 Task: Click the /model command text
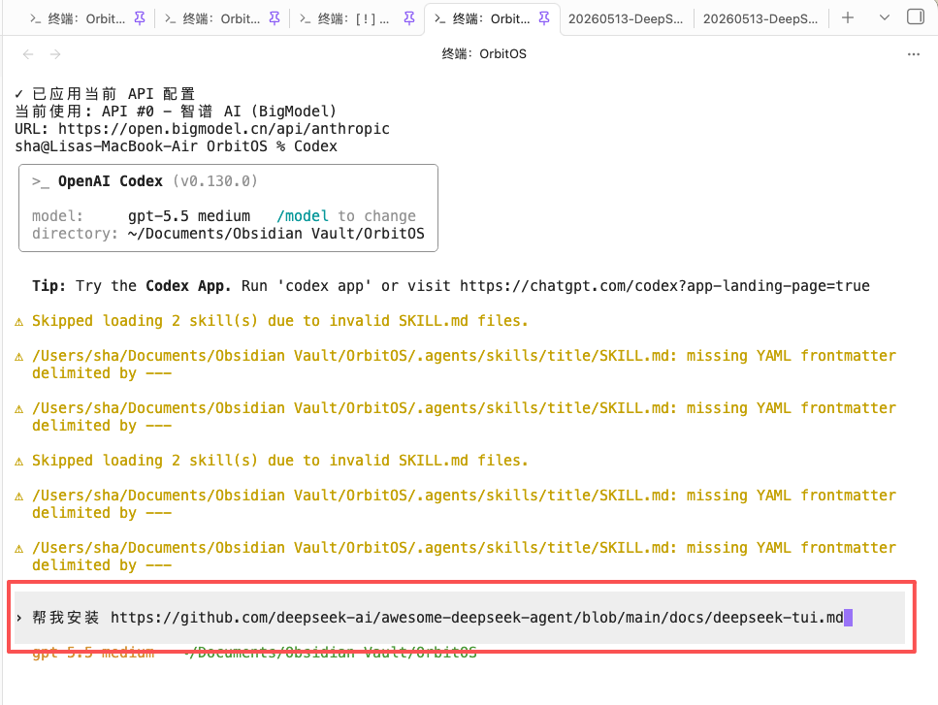(x=303, y=216)
